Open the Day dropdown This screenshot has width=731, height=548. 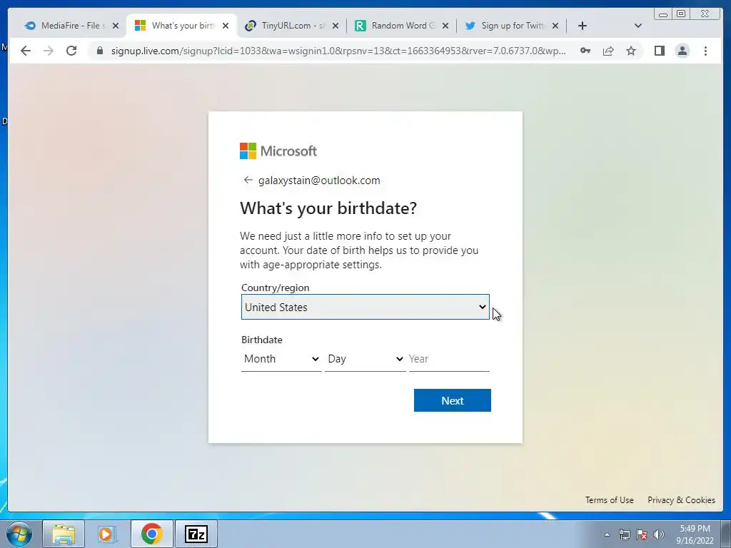365,359
